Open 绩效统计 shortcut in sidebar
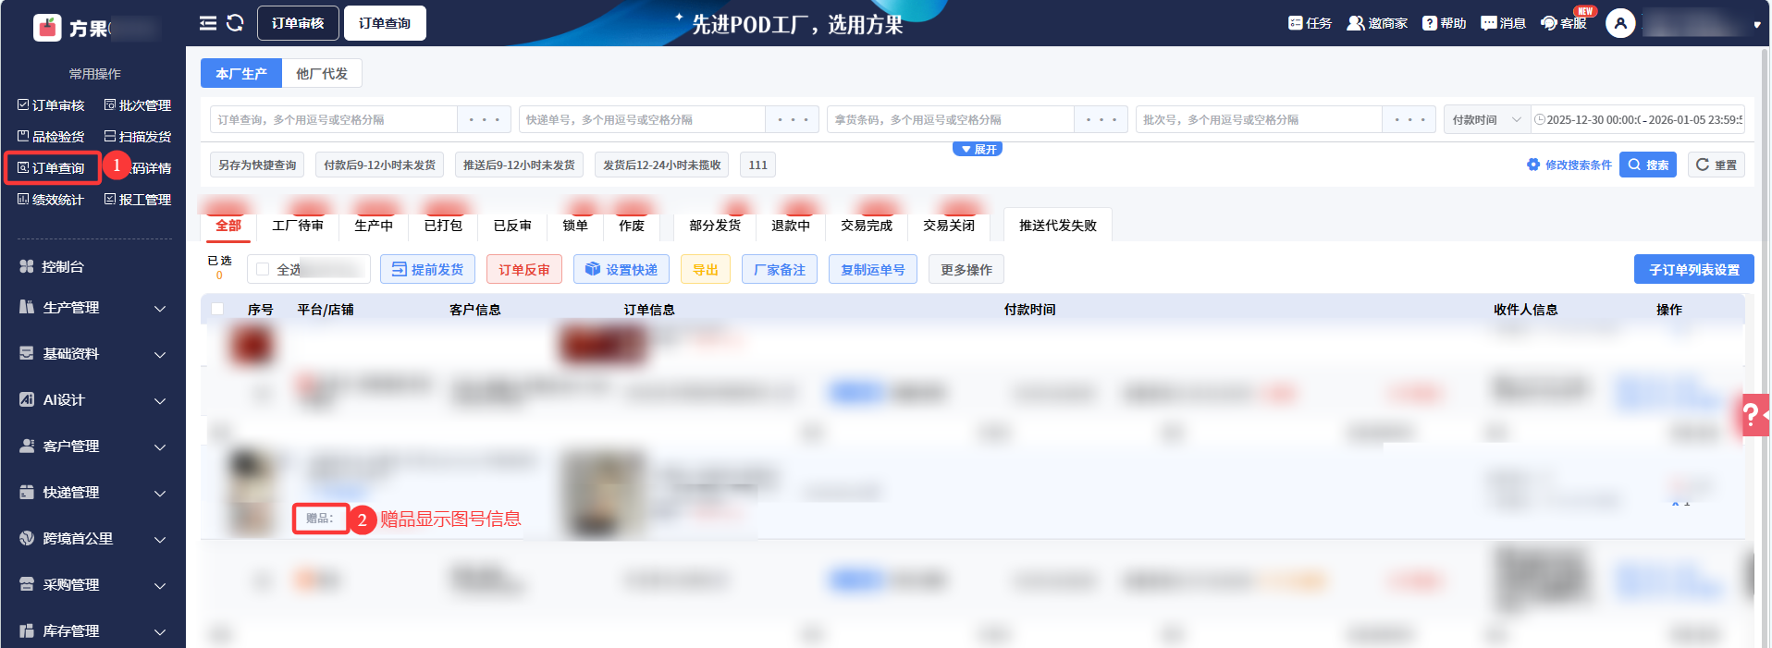The image size is (1772, 648). [51, 200]
